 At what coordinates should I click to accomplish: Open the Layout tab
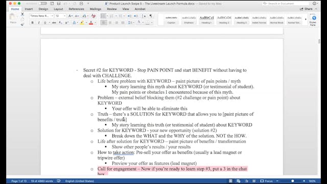pyautogui.click(x=58, y=9)
